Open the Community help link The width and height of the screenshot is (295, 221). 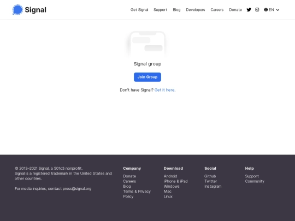click(x=255, y=181)
